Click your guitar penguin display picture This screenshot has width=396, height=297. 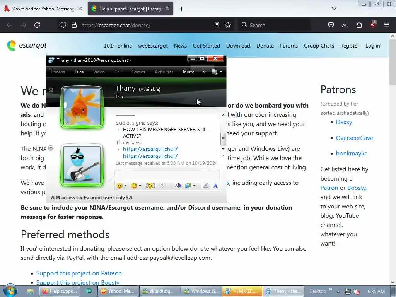pyautogui.click(x=82, y=165)
